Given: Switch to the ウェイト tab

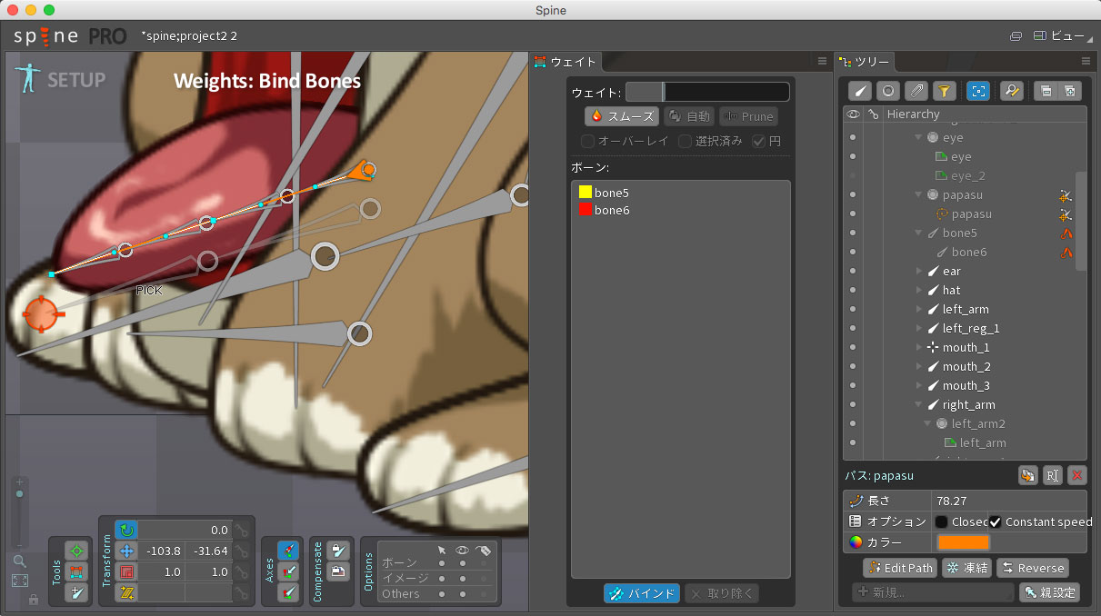Looking at the screenshot, I should tap(566, 62).
